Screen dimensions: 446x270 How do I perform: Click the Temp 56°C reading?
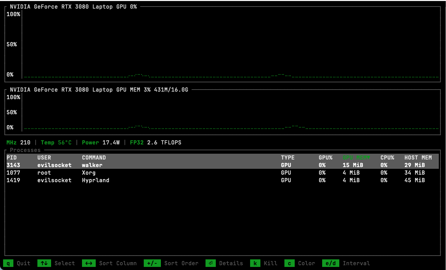coord(56,142)
